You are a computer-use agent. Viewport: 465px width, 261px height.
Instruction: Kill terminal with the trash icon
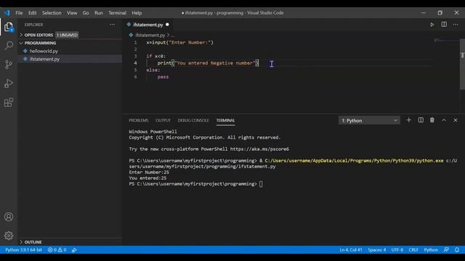click(x=432, y=120)
